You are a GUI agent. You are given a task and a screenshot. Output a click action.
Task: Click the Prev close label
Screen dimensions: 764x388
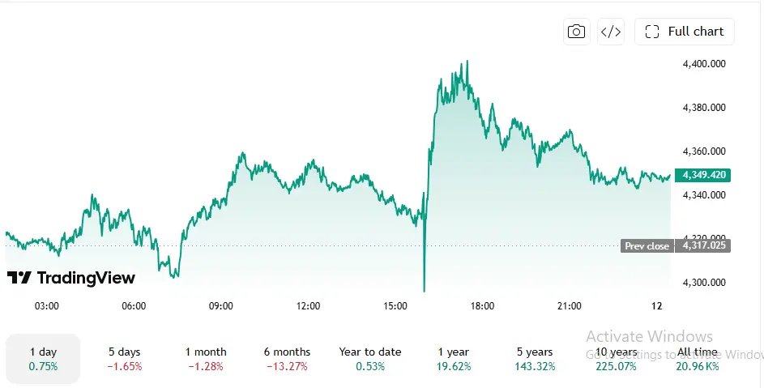click(x=647, y=246)
